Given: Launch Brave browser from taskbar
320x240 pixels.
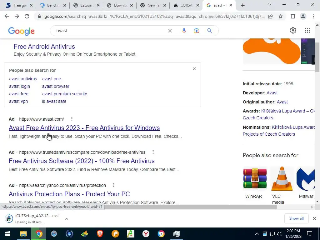Looking at the screenshot, I should pos(100,234).
